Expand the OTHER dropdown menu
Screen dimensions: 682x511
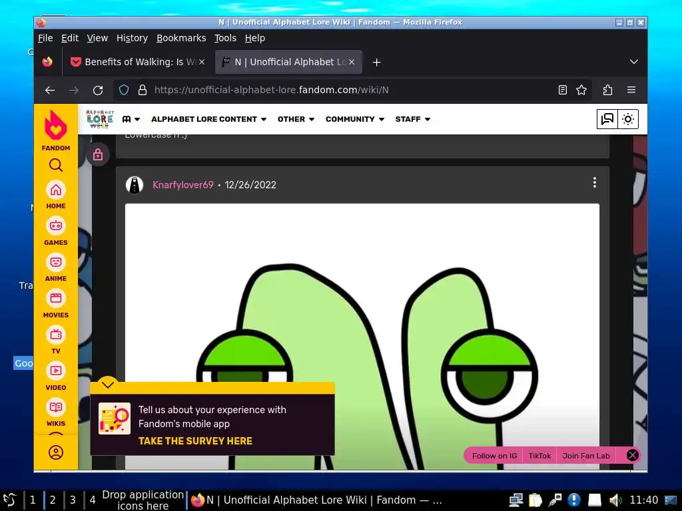coord(296,119)
